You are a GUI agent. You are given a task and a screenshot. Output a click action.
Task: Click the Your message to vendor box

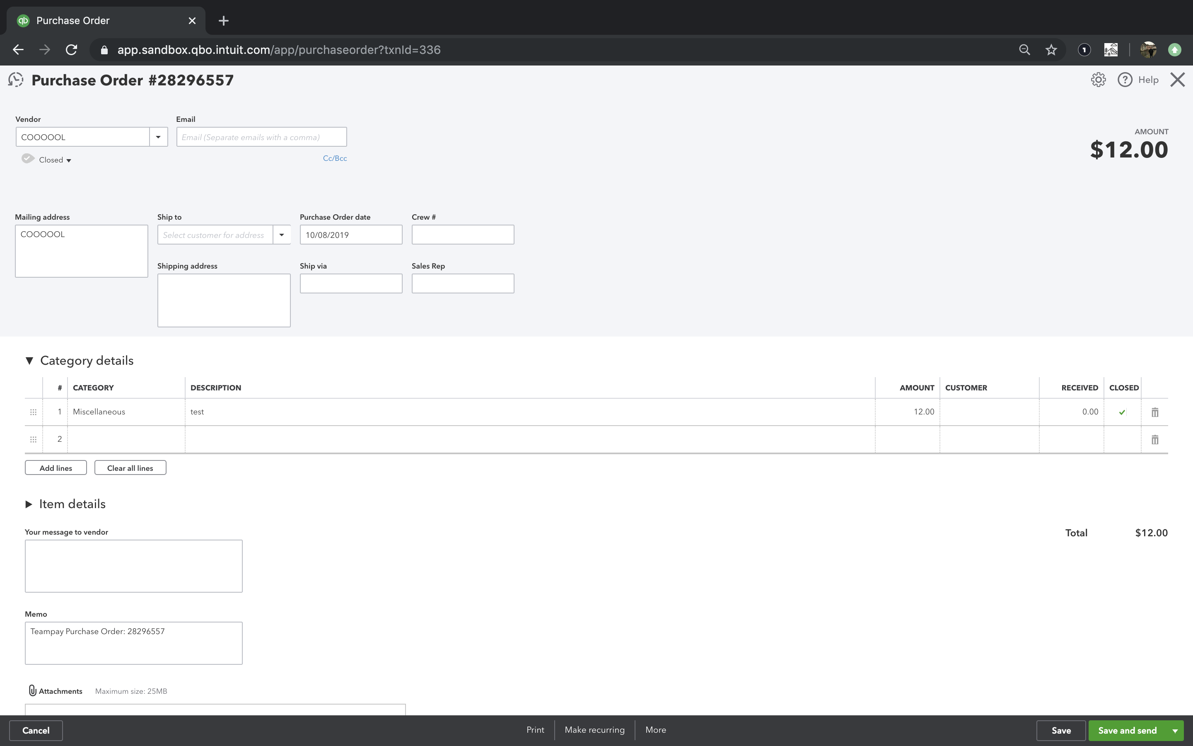coord(134,566)
